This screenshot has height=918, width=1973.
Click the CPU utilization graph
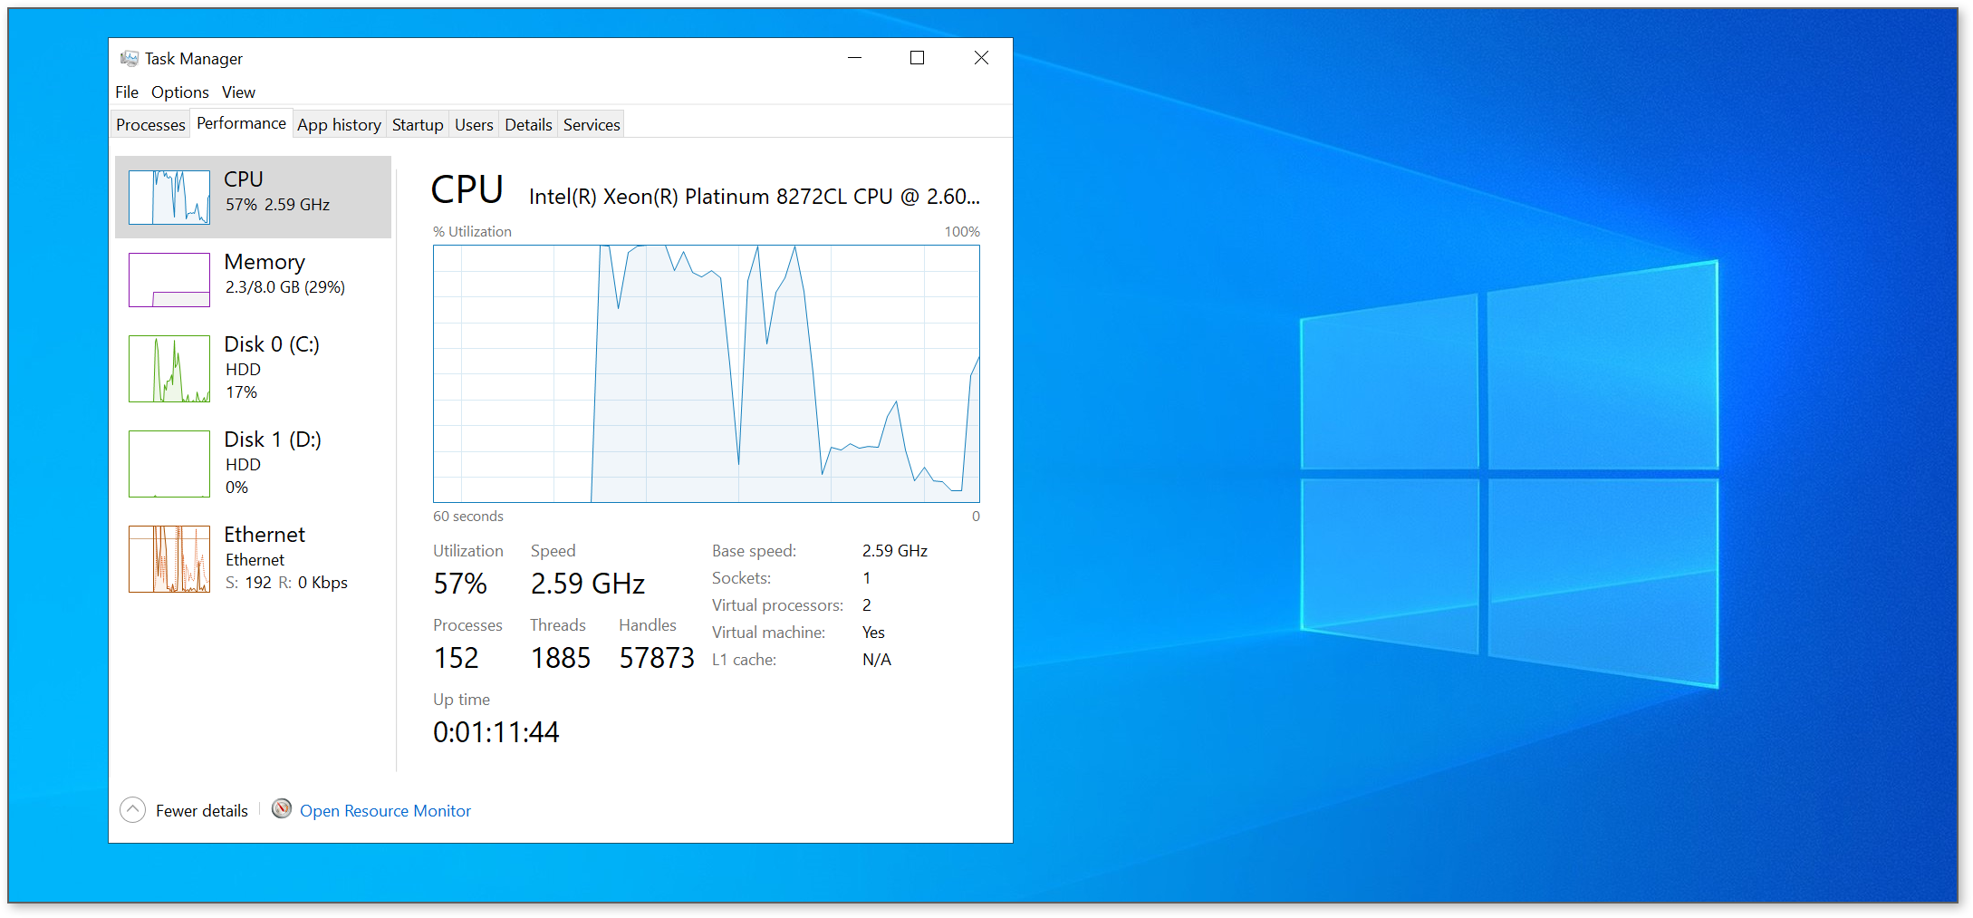(707, 373)
